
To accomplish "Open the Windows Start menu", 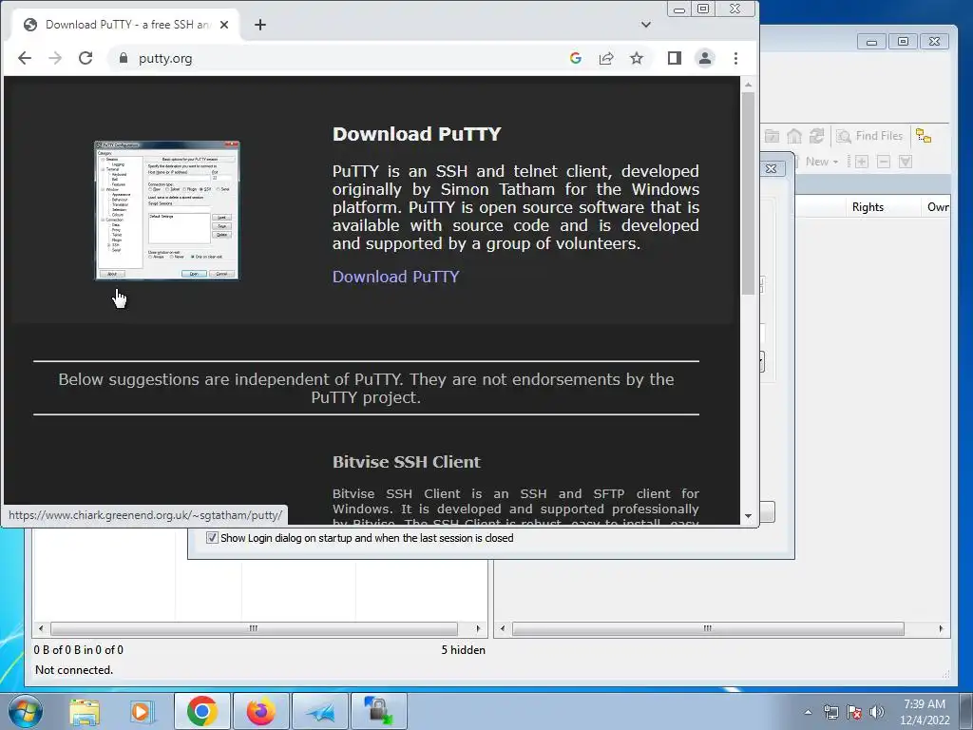I will click(x=25, y=711).
